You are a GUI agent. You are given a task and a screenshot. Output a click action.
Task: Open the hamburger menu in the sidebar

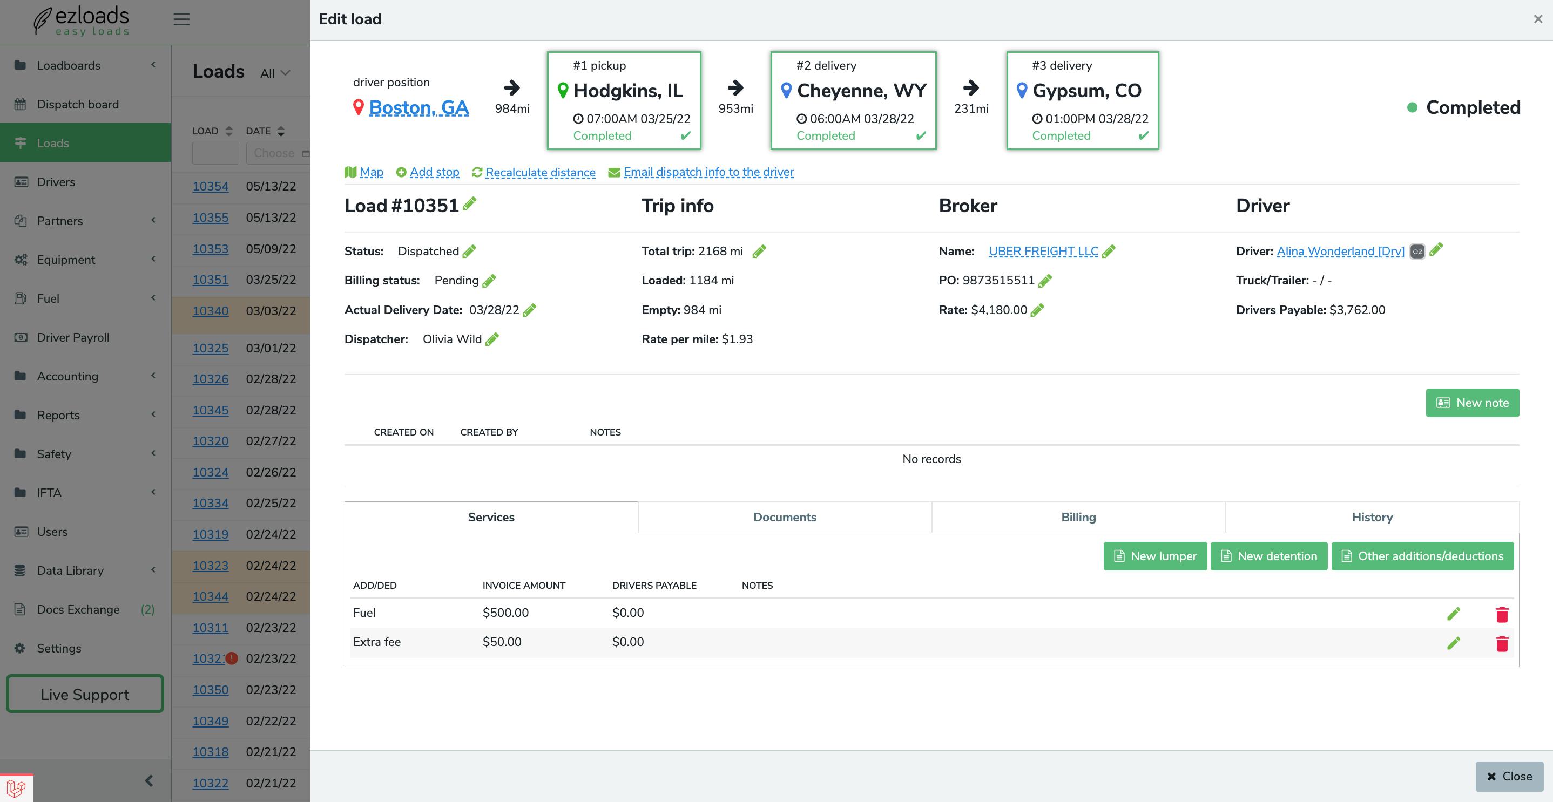[181, 19]
